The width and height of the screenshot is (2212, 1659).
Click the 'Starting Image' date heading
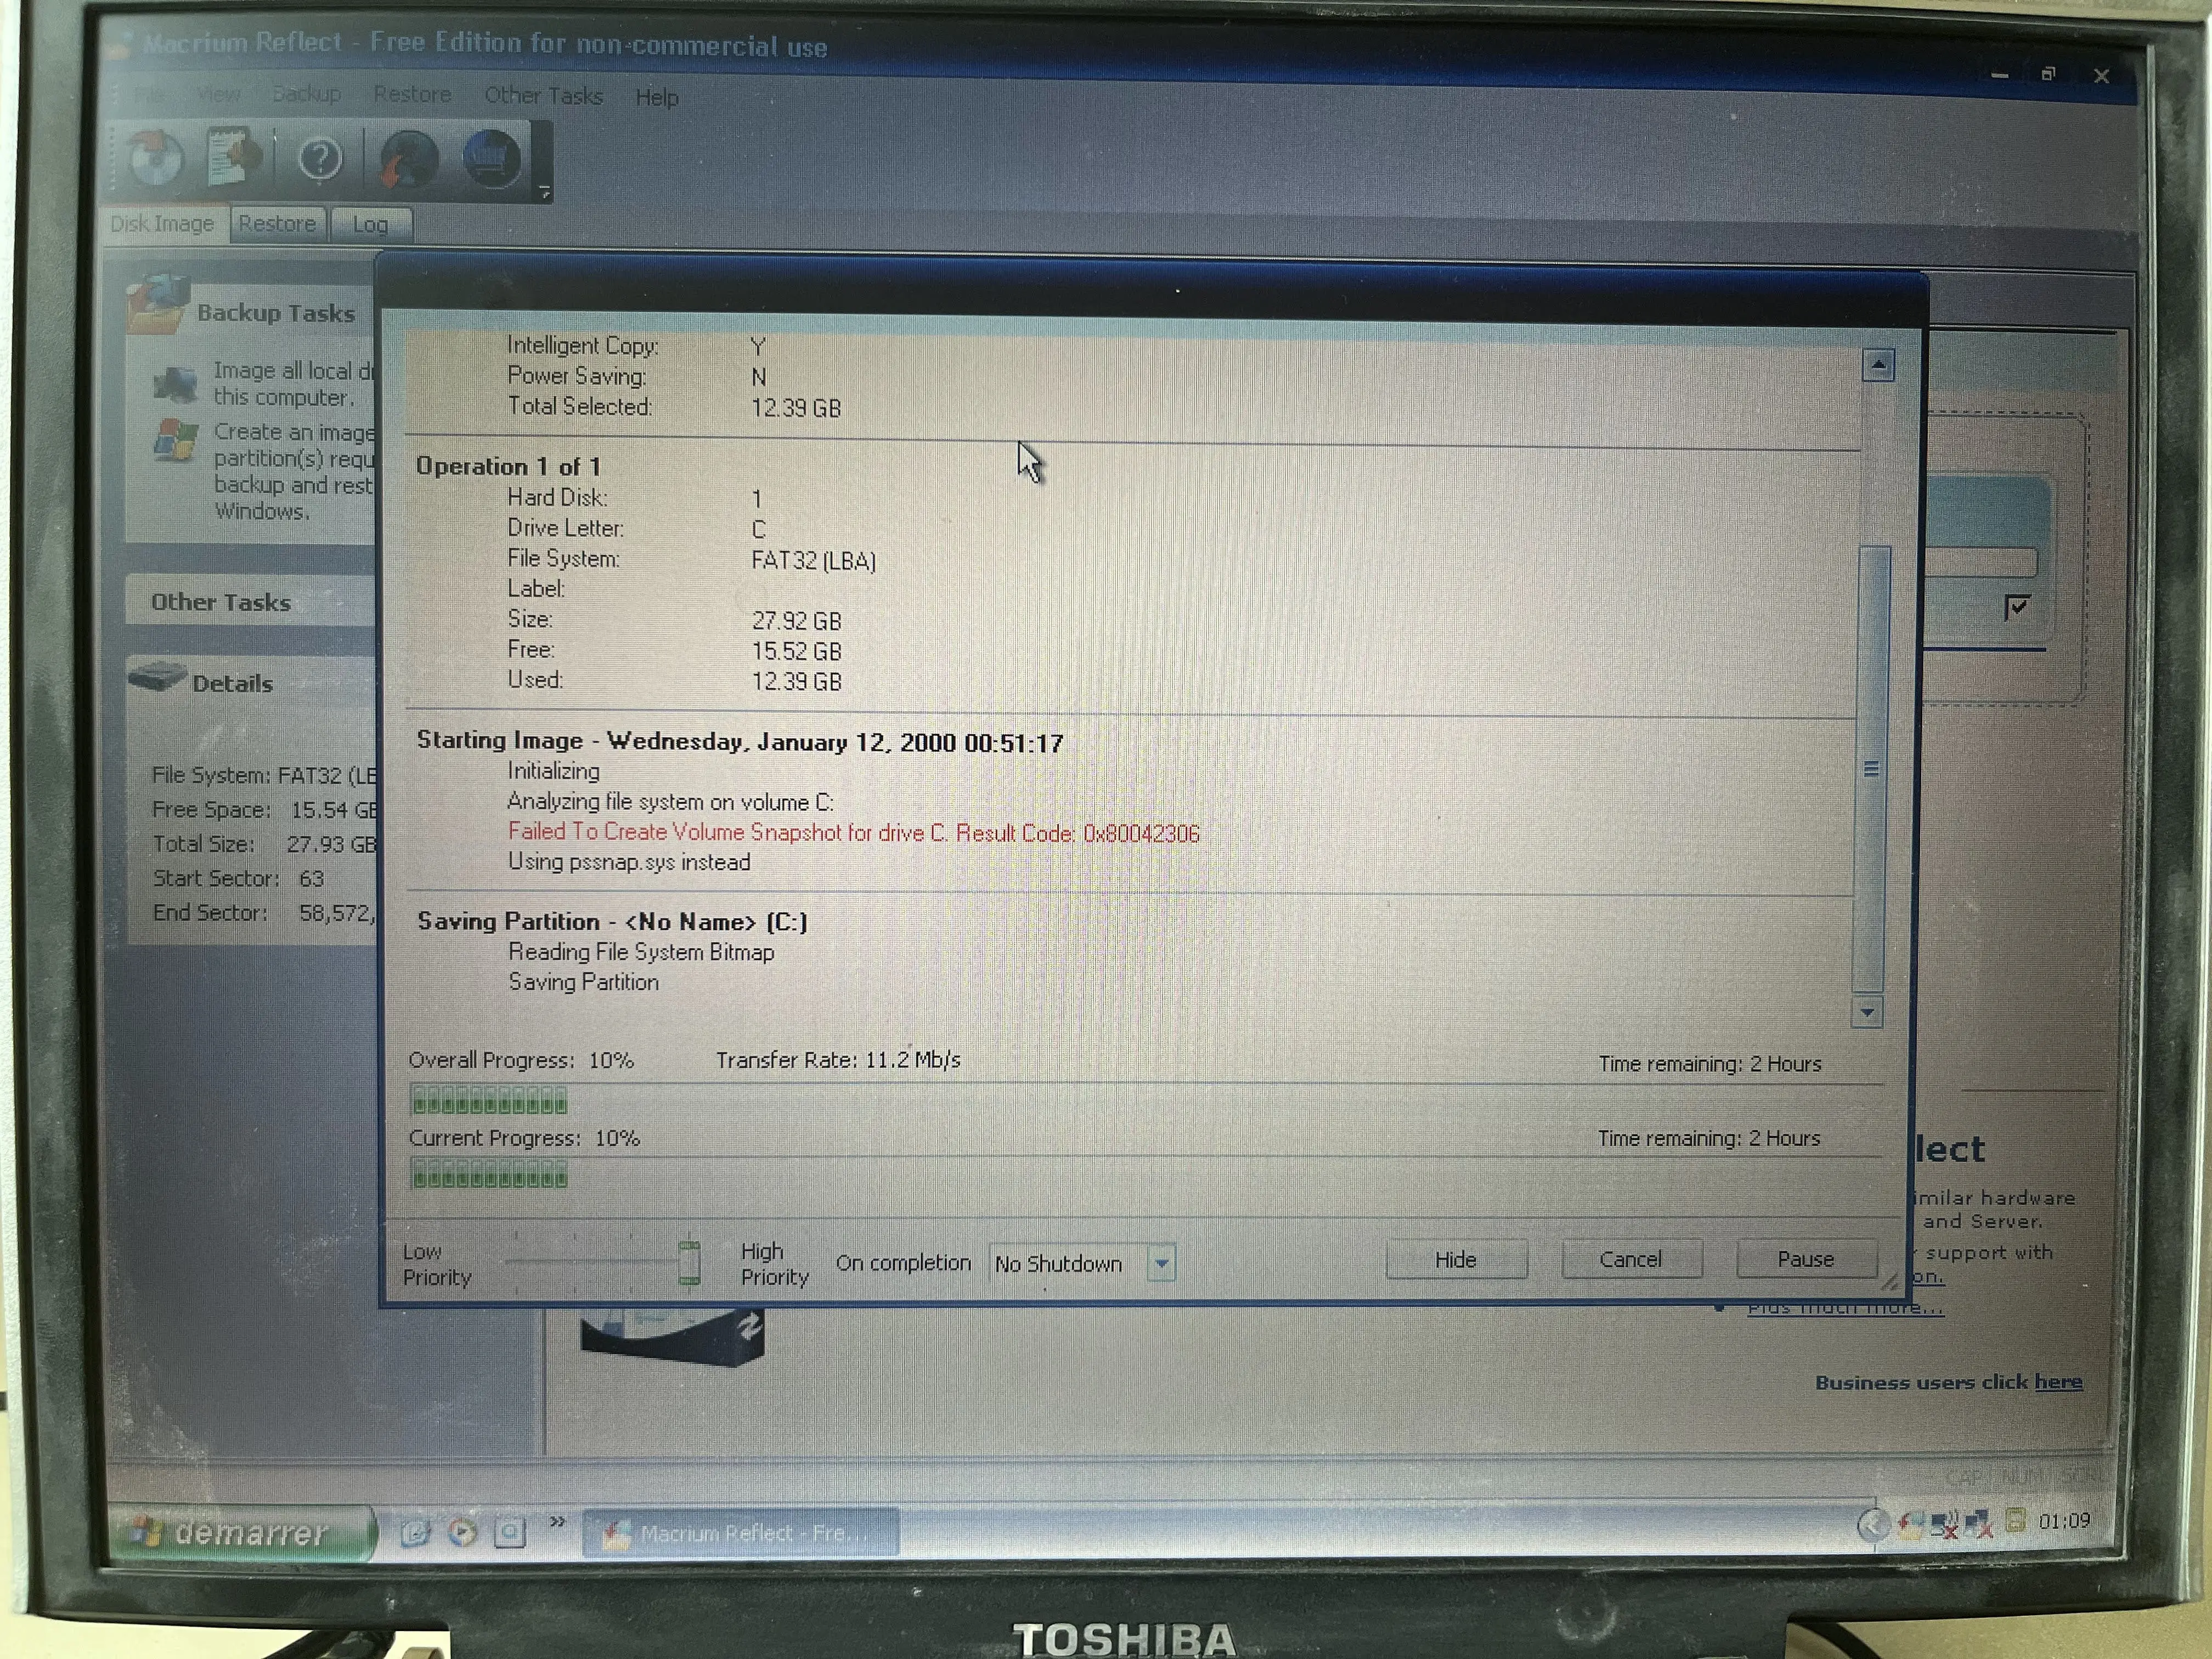coord(740,741)
